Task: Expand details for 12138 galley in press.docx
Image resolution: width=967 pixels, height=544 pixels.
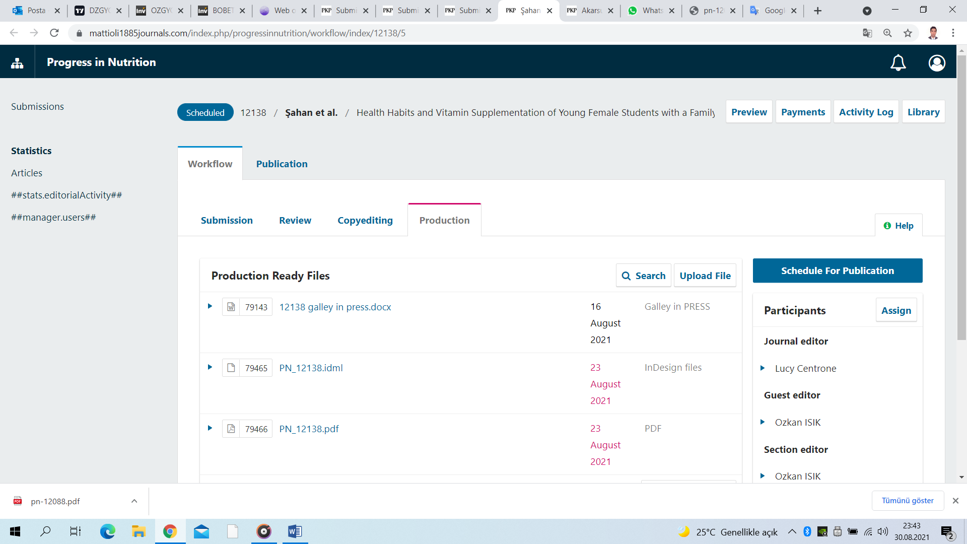Action: point(210,306)
